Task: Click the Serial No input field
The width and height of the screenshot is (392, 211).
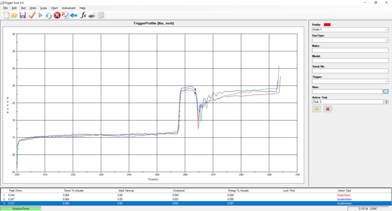Action: [x=350, y=71]
